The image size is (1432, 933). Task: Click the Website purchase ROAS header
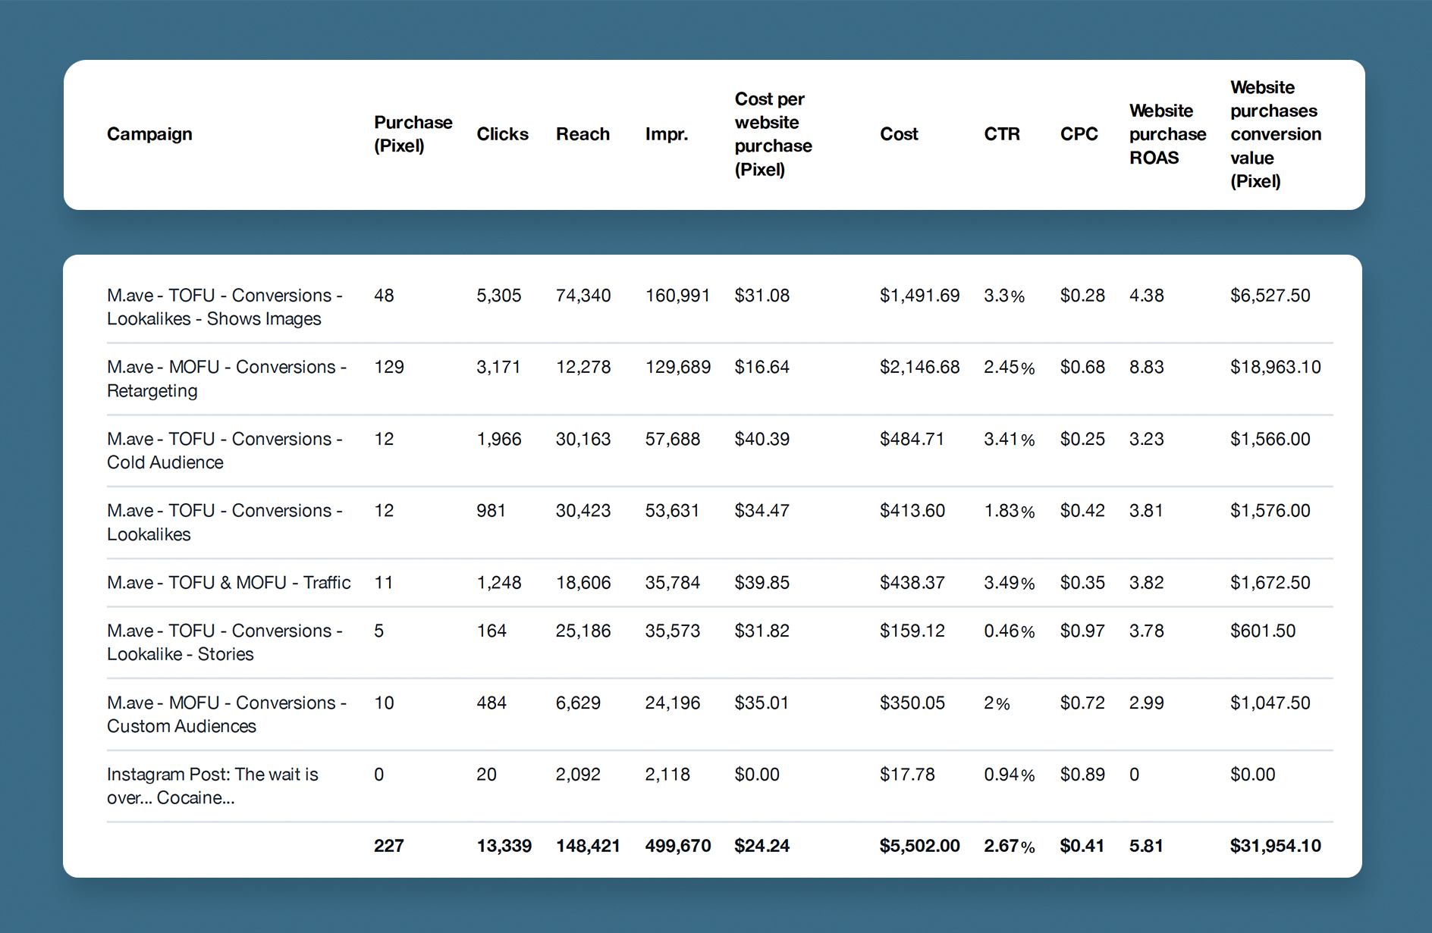coord(1168,134)
